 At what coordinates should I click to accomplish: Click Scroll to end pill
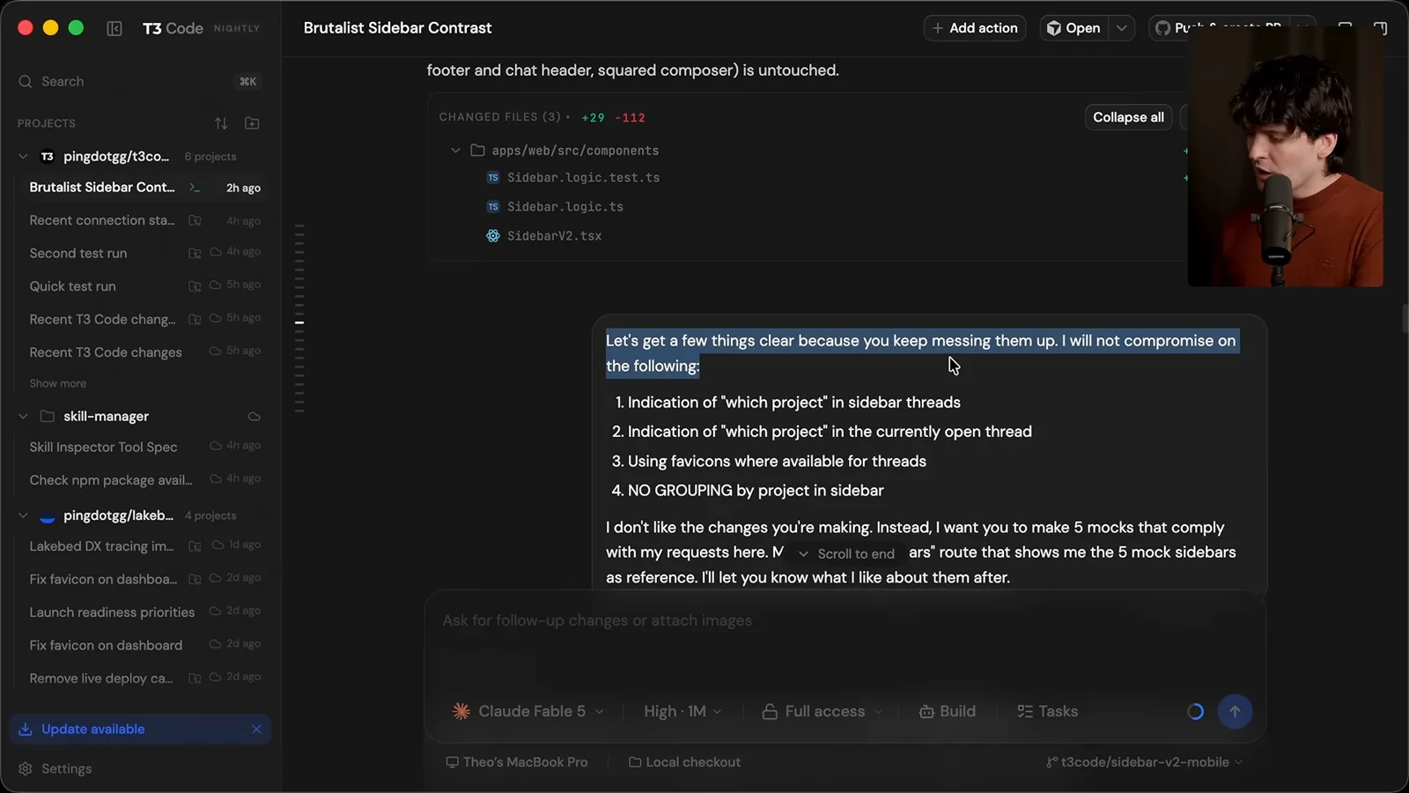coord(846,553)
